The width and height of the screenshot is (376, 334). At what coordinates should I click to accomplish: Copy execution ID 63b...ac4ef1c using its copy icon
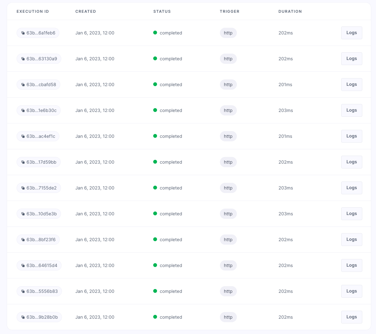tap(23, 137)
